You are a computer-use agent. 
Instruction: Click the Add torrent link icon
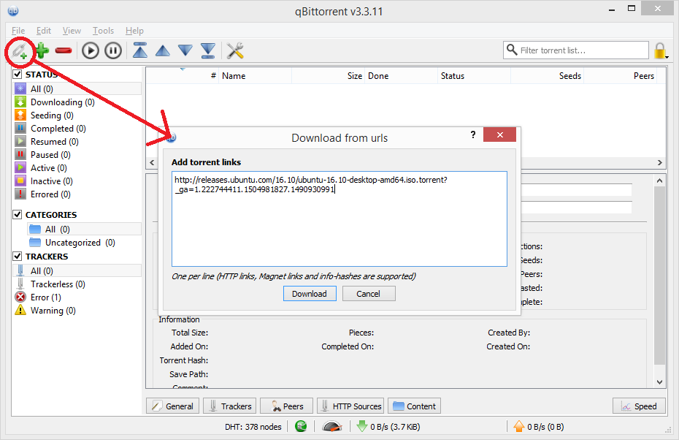[x=19, y=51]
